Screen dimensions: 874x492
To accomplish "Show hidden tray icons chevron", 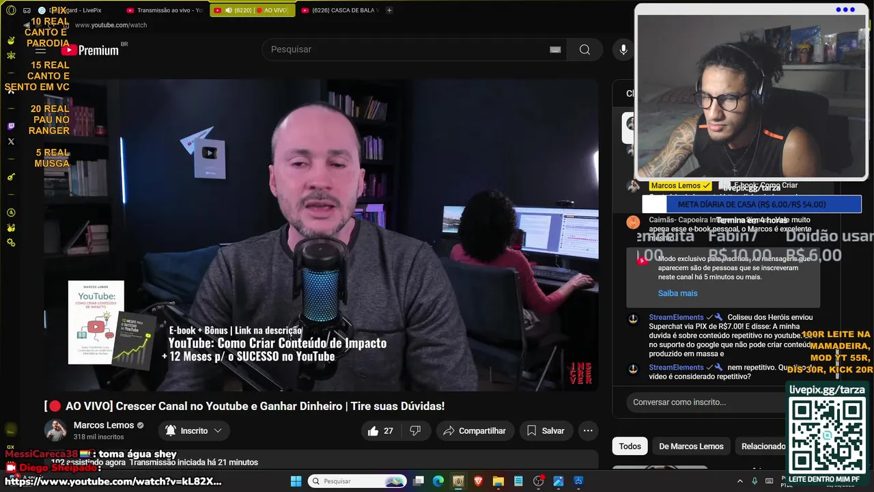I will pos(739,481).
